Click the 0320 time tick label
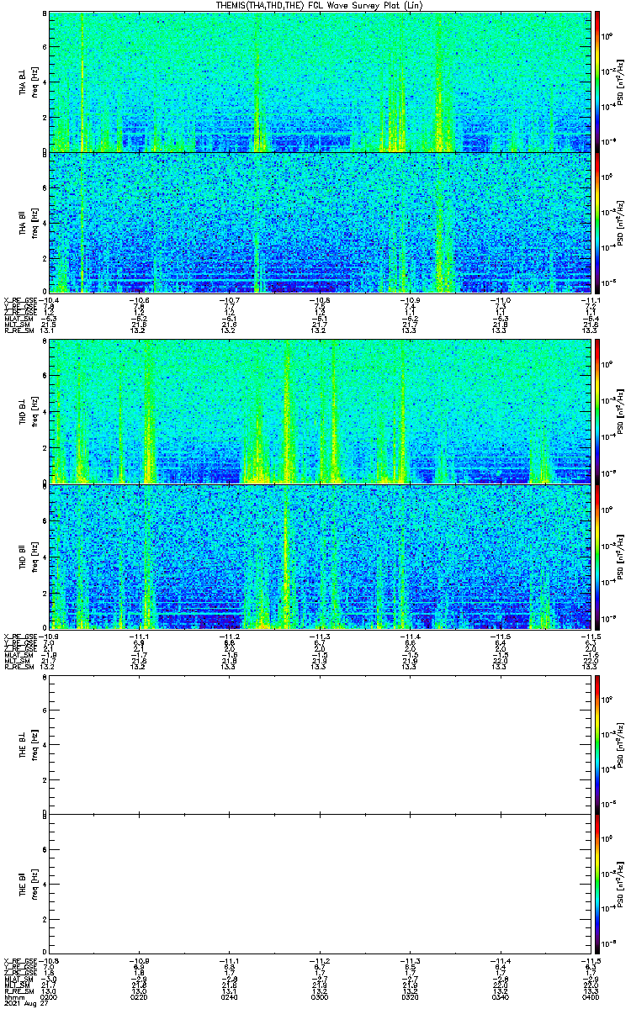Image resolution: width=631 pixels, height=1009 pixels. tap(409, 997)
